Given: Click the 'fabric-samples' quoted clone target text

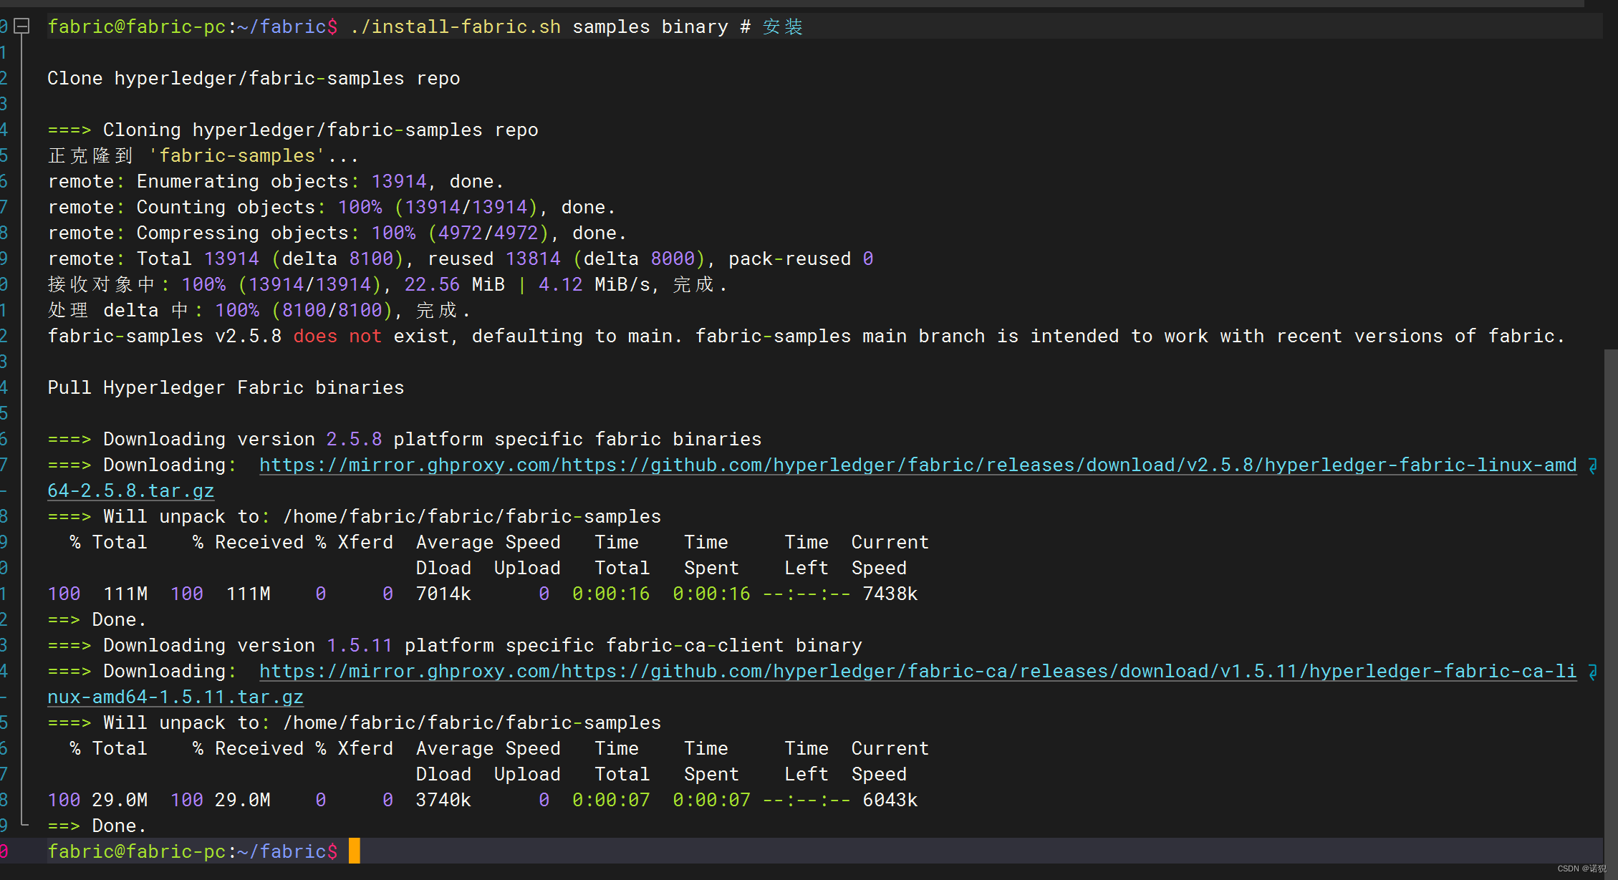Looking at the screenshot, I should point(237,156).
